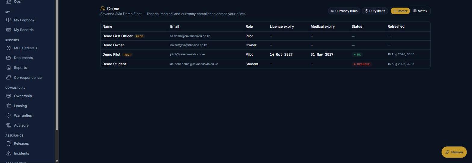Click licence expiry 14 Oct 2027
This screenshot has width=472, height=163.
point(281,54)
